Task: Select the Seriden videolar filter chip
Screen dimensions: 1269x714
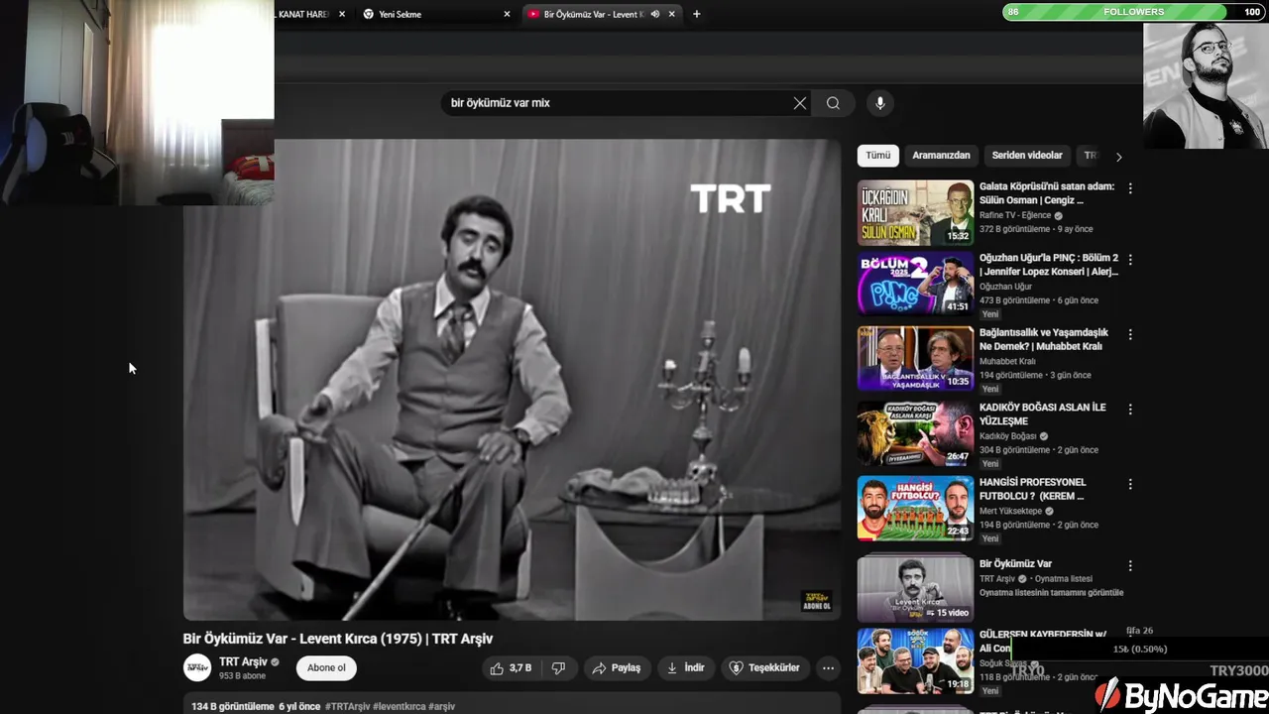Action: click(1027, 156)
